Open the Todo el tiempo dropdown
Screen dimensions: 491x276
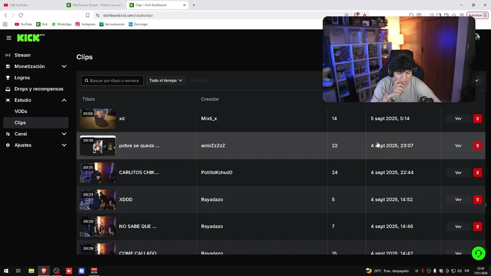pos(166,80)
